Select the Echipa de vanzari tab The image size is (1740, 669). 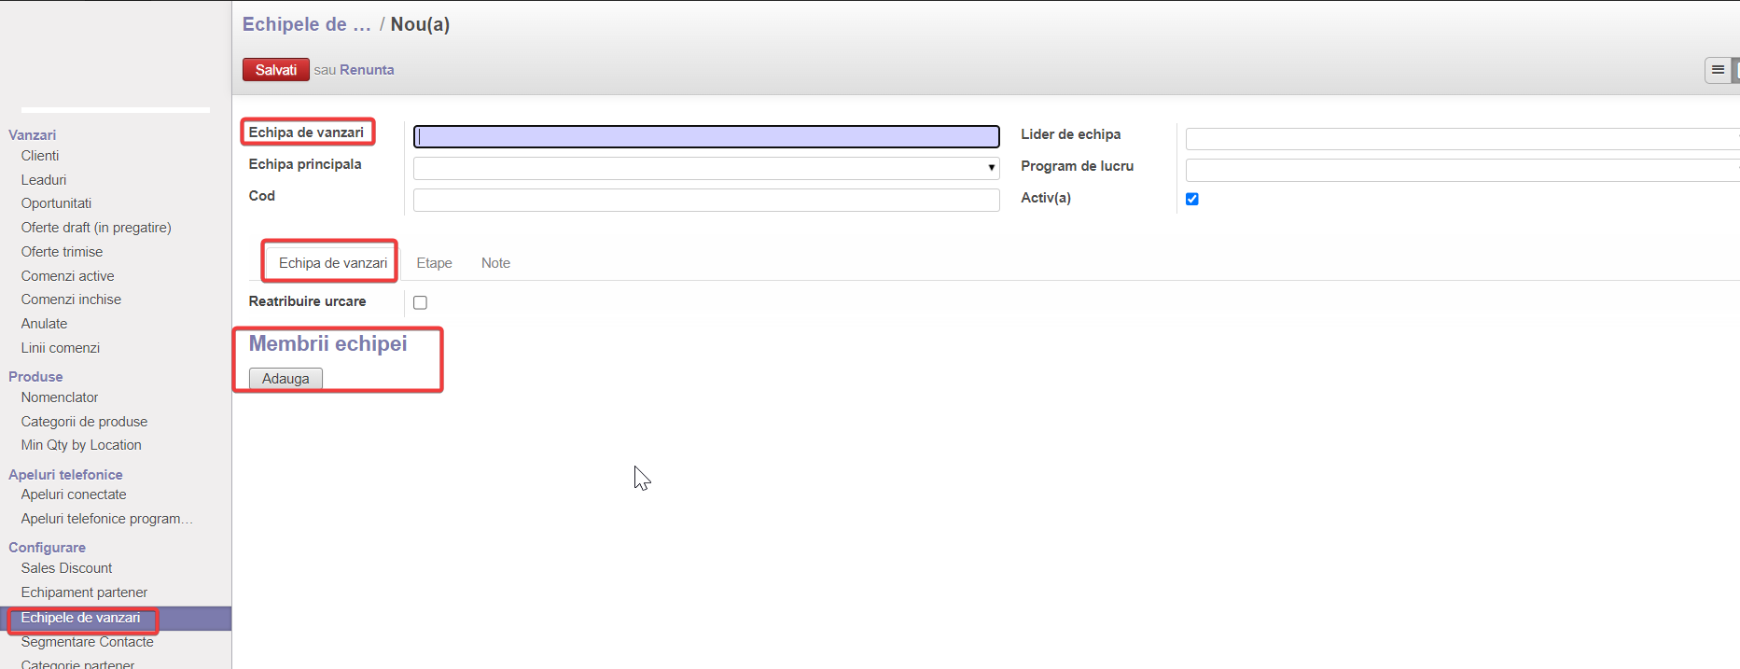pos(332,263)
